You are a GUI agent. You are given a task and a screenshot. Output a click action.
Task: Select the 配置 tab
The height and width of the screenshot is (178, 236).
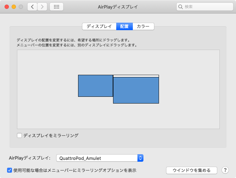tap(124, 27)
